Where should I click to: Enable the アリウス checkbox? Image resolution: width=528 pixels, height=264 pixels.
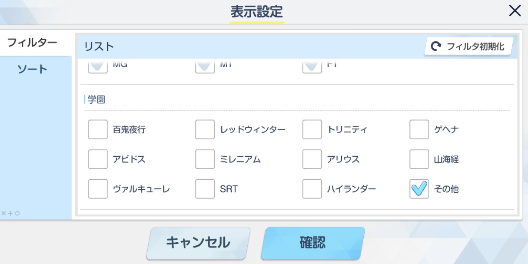(312, 159)
